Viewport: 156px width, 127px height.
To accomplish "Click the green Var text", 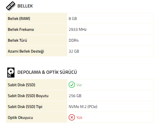I will pos(79,85).
